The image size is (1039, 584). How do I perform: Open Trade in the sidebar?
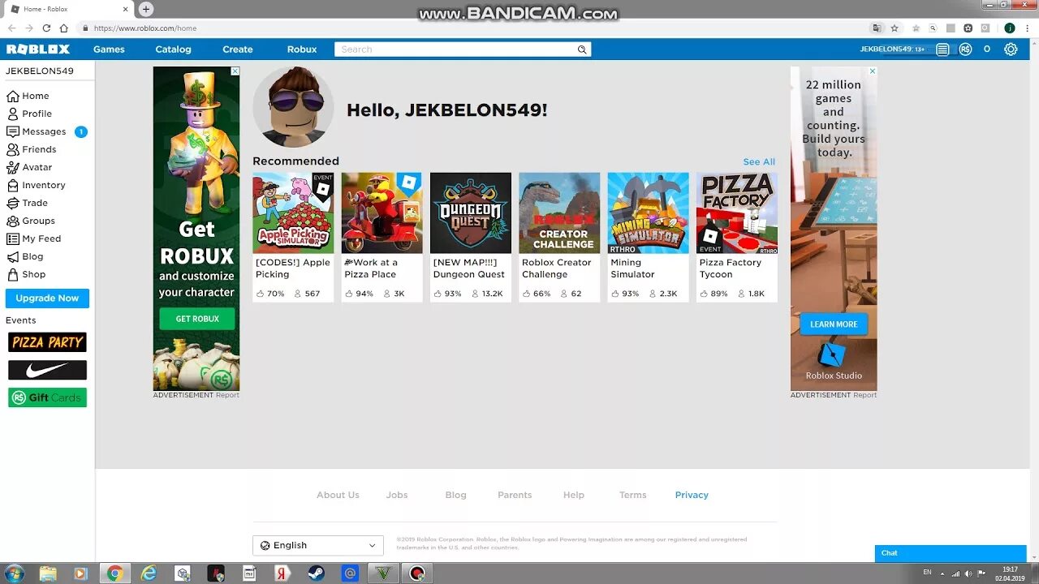(28, 203)
